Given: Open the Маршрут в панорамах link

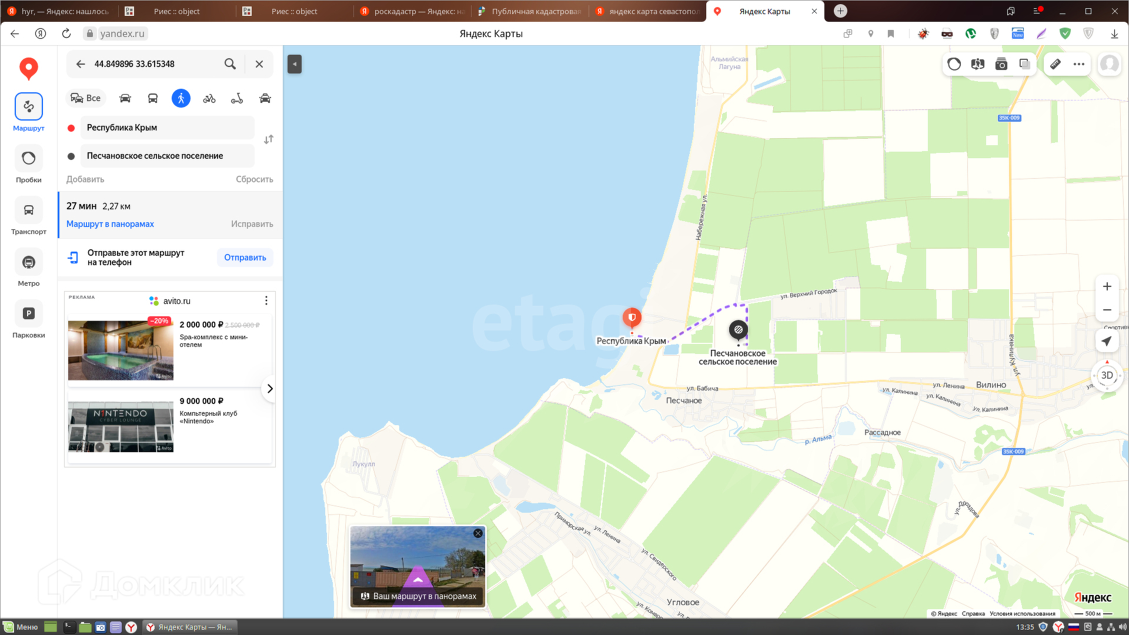Looking at the screenshot, I should [x=110, y=224].
